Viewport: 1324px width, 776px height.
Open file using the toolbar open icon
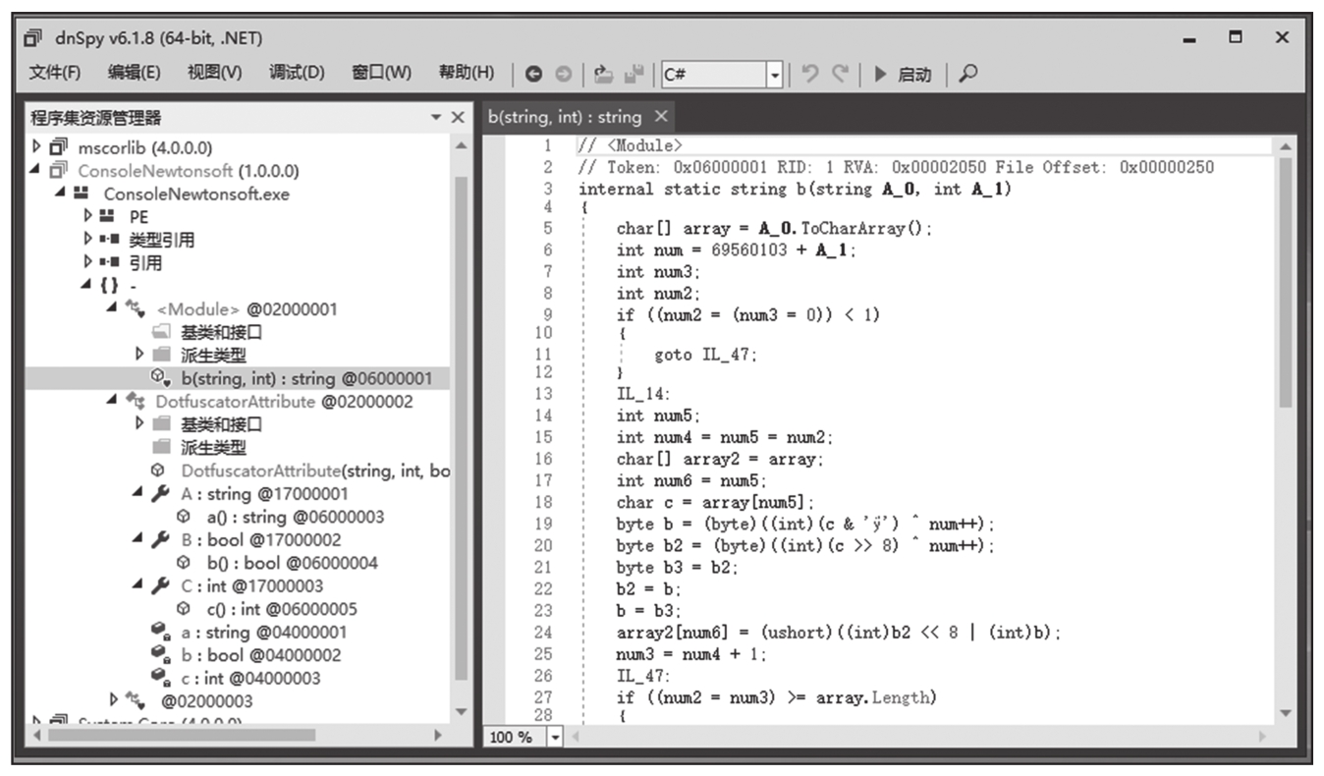point(604,74)
